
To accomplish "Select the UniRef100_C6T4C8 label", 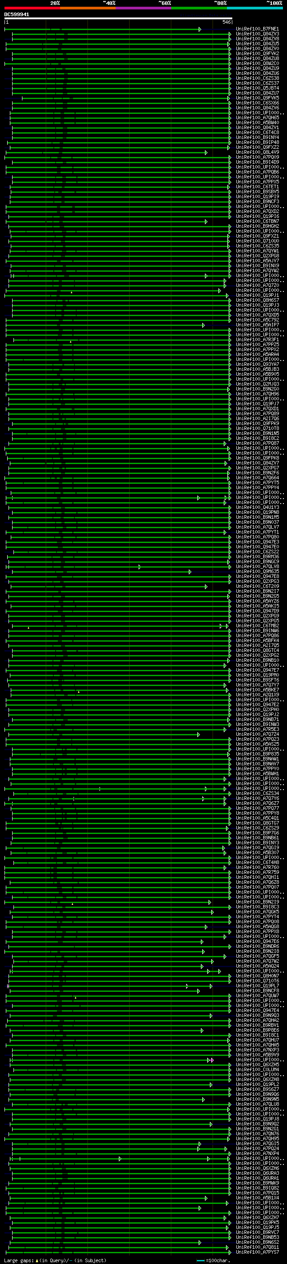I will pyautogui.click(x=257, y=132).
